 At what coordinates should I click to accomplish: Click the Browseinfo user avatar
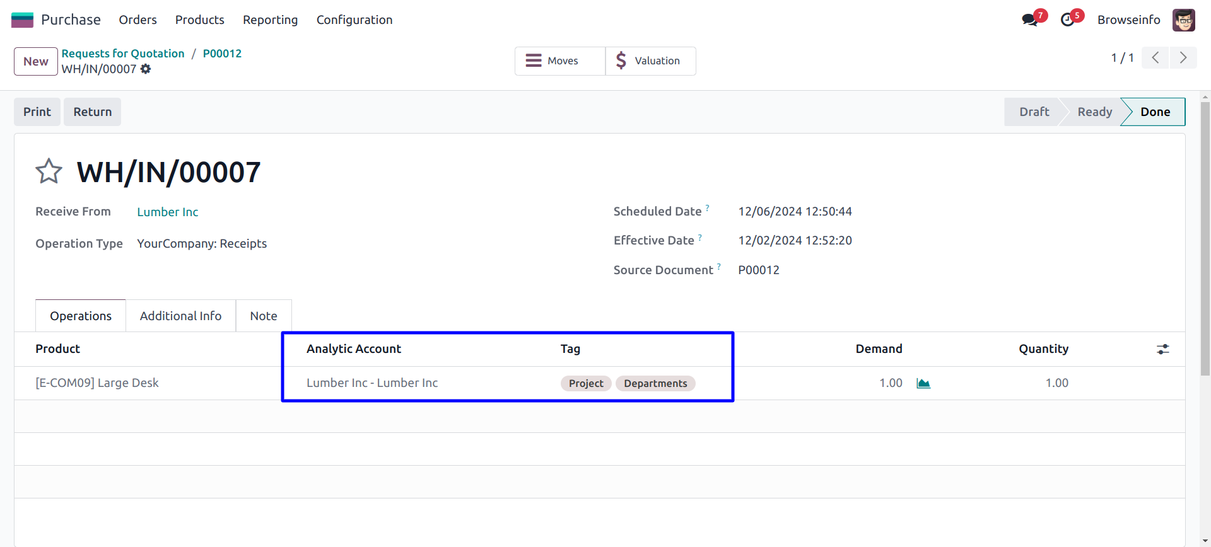click(x=1183, y=20)
